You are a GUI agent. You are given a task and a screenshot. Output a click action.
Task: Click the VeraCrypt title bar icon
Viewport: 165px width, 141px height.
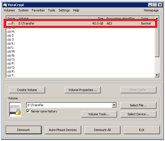point(5,5)
